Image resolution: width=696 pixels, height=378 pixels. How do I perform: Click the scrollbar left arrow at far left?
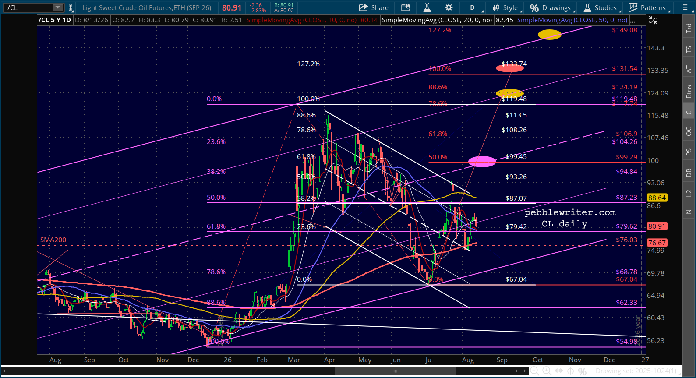[x=4, y=371]
